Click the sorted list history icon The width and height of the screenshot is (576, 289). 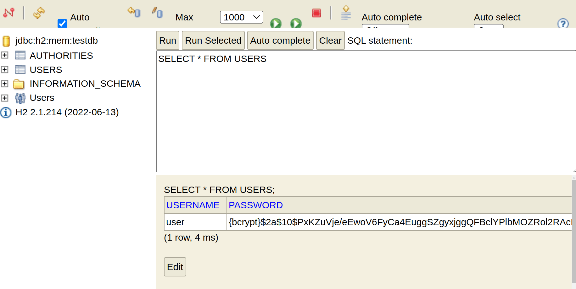[346, 13]
